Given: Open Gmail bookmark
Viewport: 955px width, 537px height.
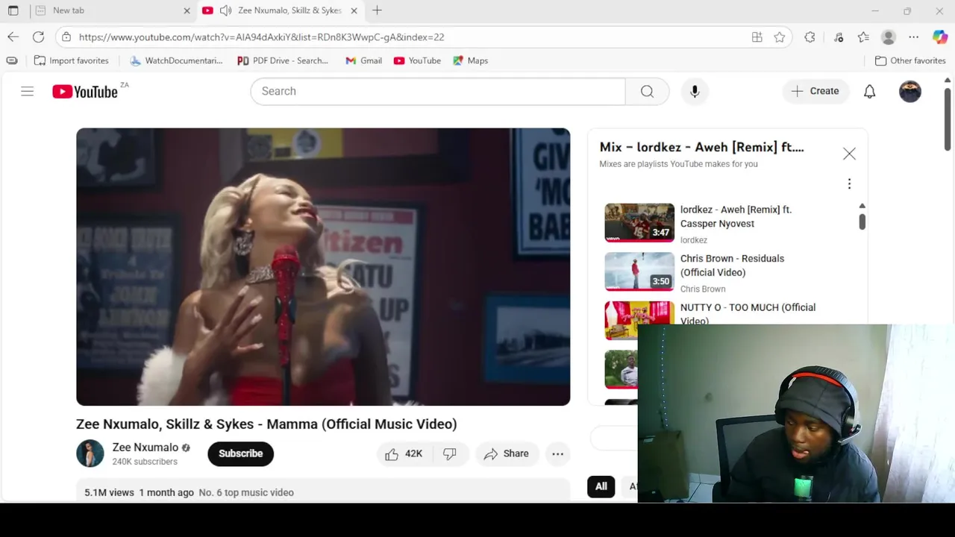Looking at the screenshot, I should coord(363,60).
